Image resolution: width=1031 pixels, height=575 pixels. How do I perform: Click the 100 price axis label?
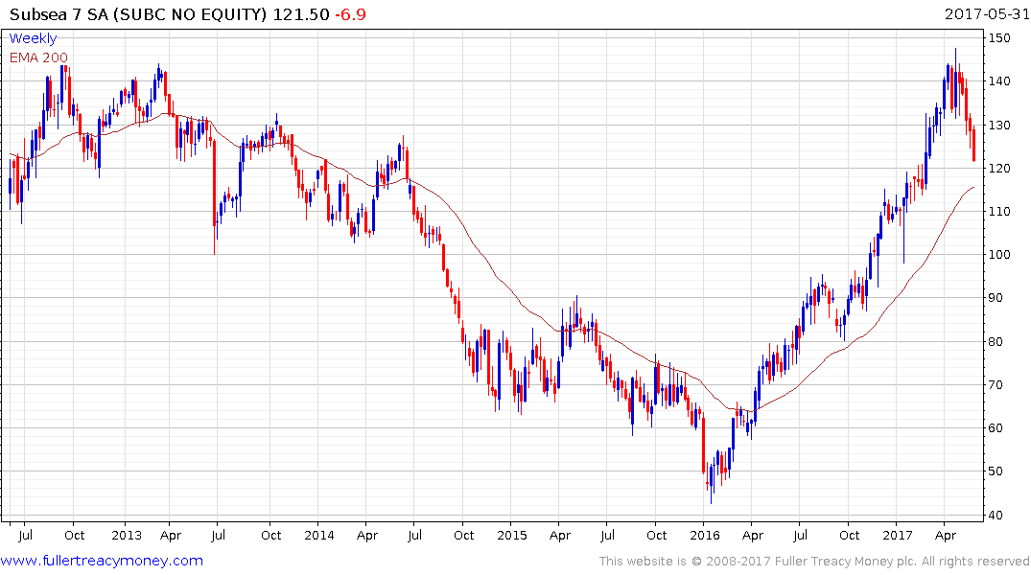(x=999, y=255)
